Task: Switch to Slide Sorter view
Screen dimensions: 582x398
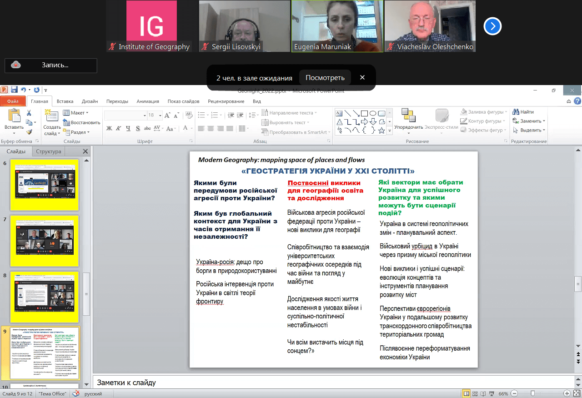Action: [476, 393]
